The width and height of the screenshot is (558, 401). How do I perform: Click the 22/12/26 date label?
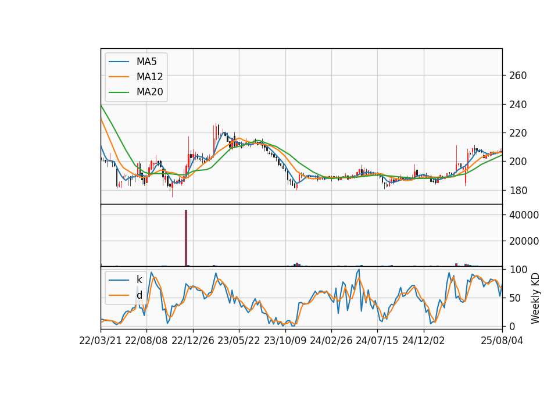[193, 341]
